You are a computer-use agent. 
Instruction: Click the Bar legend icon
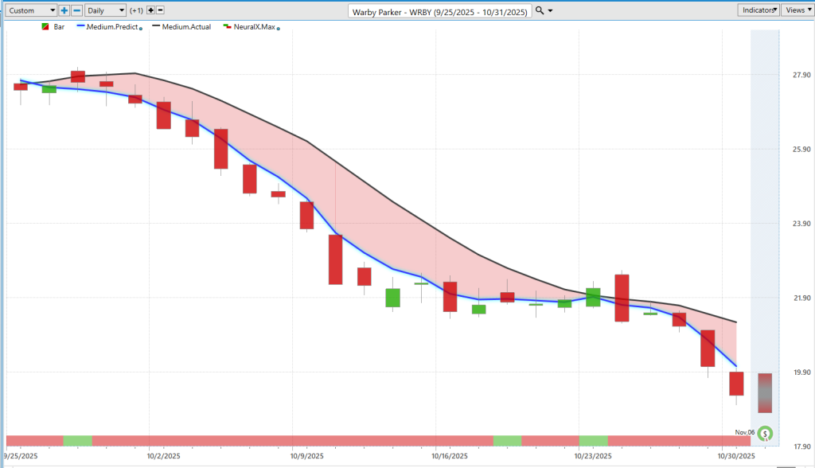45,27
